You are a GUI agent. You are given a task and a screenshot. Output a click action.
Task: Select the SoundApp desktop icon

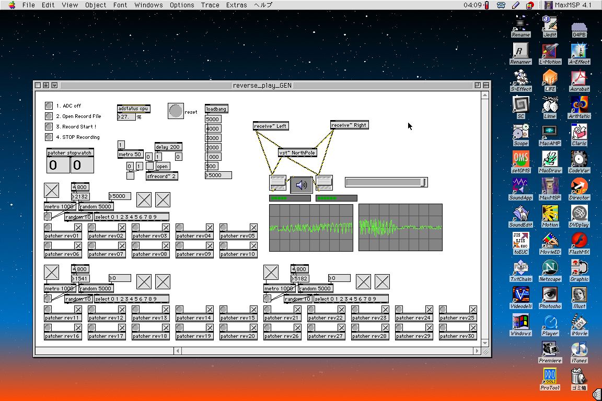tap(520, 189)
